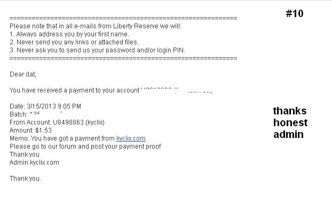This screenshot has height=216, width=332.
Task: Click rule 3 about password and login PIN
Action: tap(97, 50)
